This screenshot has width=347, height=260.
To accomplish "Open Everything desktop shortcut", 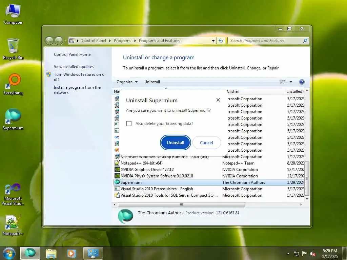I will coord(13,84).
